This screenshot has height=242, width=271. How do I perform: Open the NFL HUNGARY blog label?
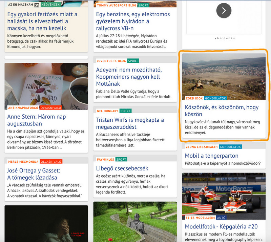(x=107, y=111)
